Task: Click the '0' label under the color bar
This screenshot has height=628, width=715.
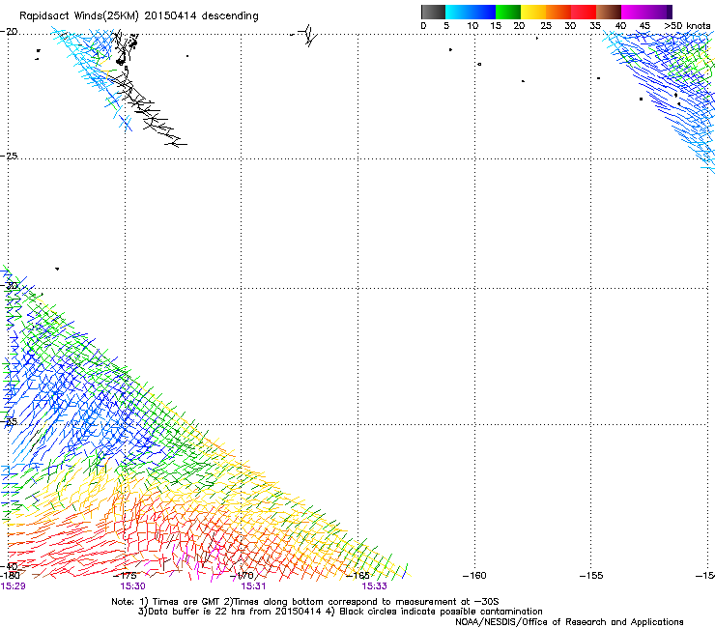Action: [x=423, y=26]
